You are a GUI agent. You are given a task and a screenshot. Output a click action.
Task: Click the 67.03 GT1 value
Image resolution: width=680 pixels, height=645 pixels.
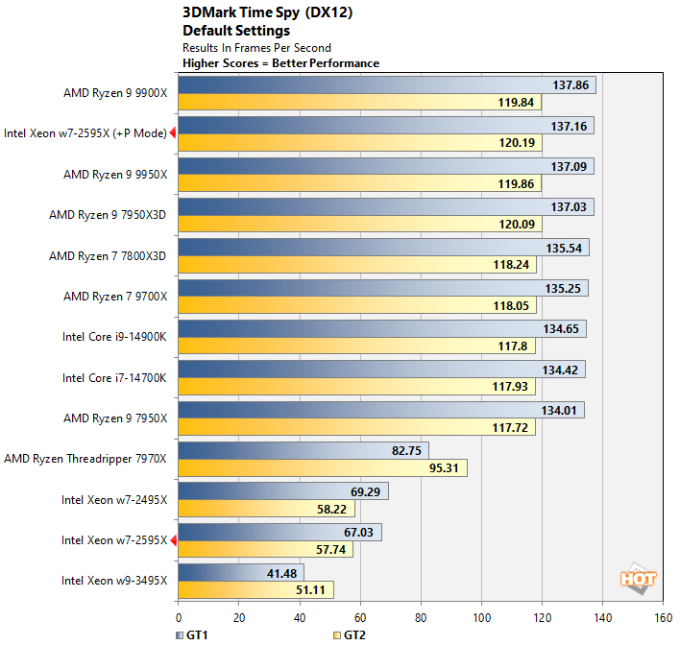coord(358,533)
